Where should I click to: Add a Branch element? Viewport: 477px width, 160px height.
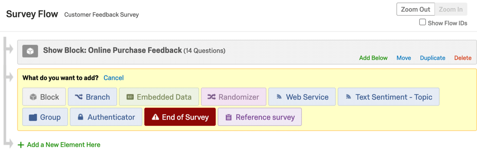coord(92,97)
